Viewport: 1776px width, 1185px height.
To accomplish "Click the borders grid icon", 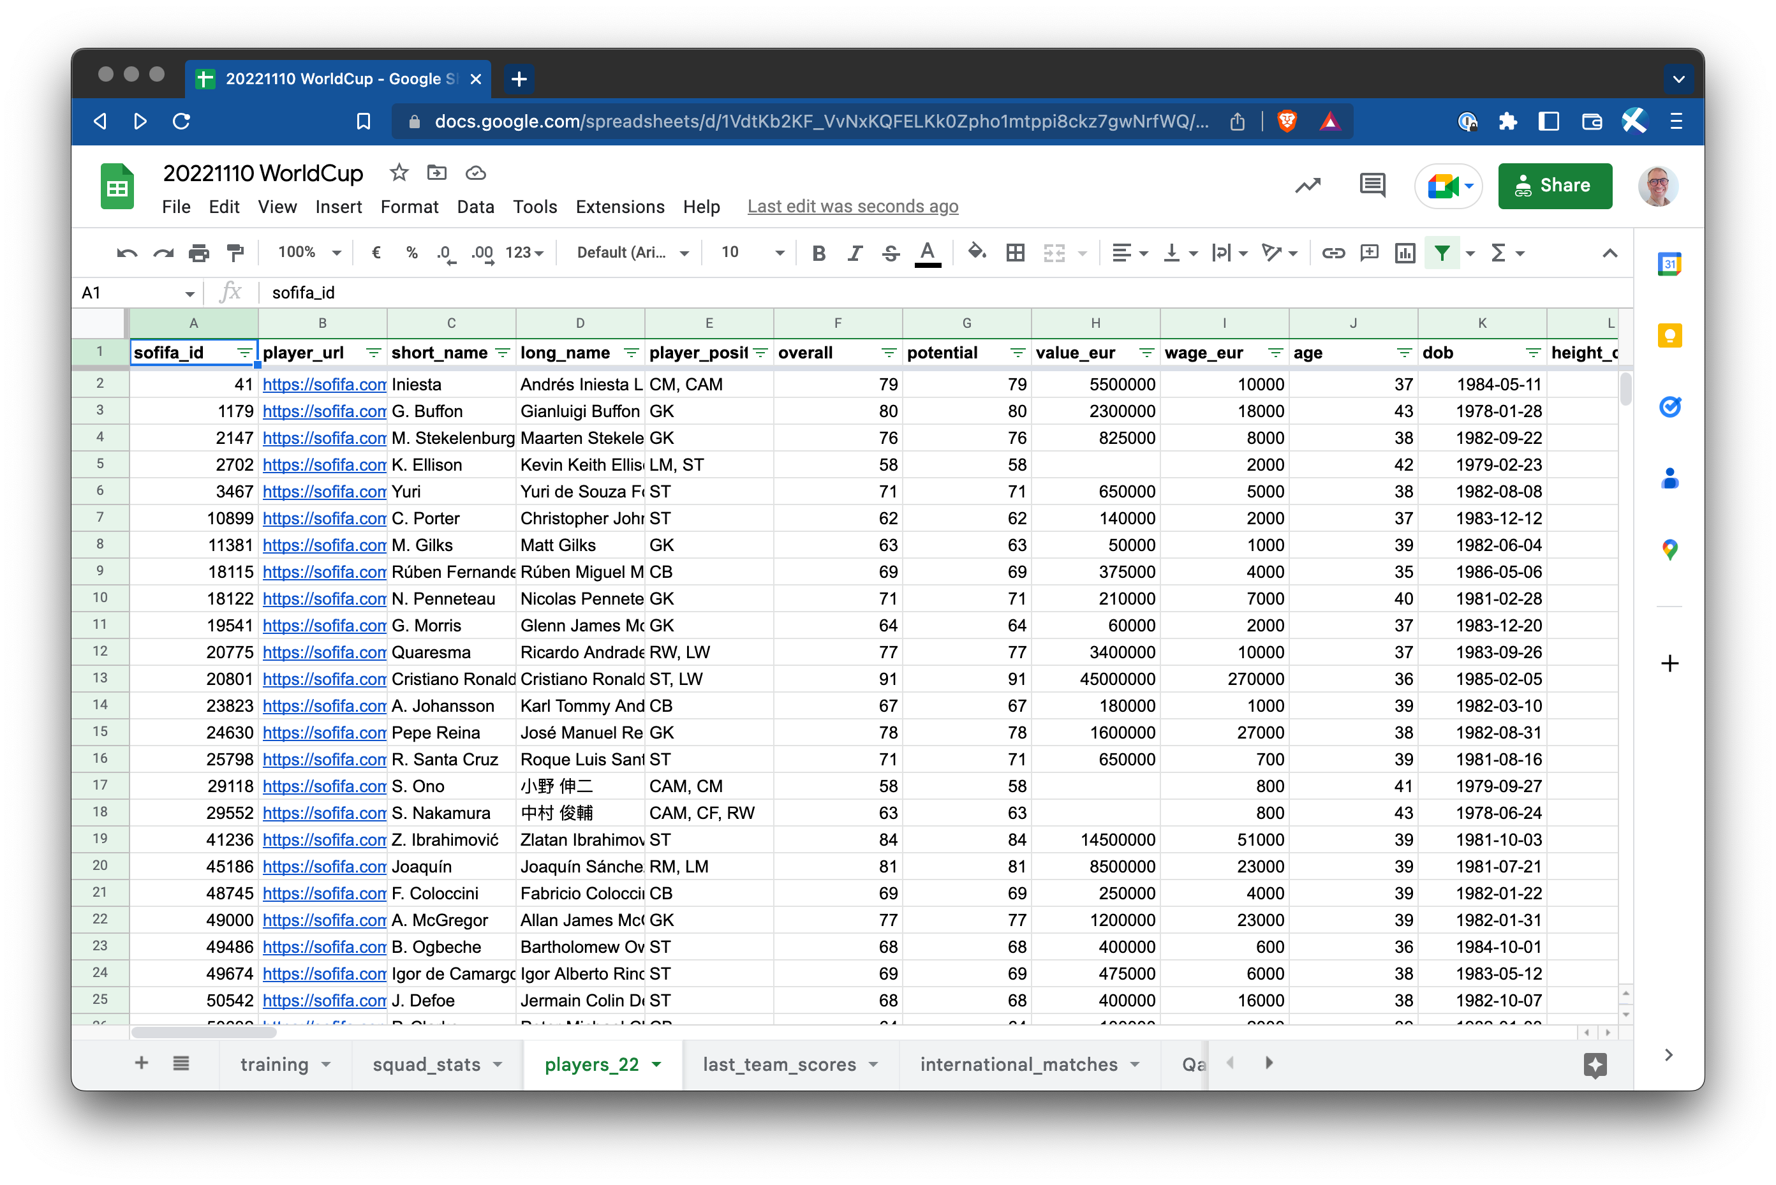I will click(1016, 253).
